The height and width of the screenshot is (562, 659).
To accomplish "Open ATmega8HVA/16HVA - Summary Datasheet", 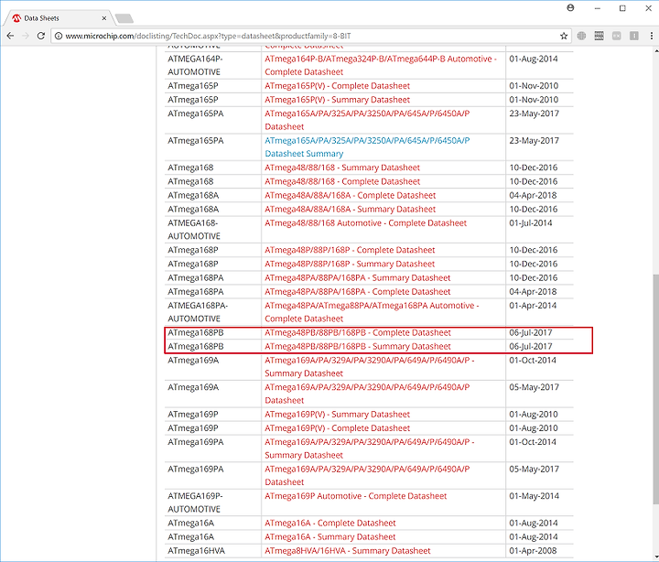I will click(x=348, y=551).
